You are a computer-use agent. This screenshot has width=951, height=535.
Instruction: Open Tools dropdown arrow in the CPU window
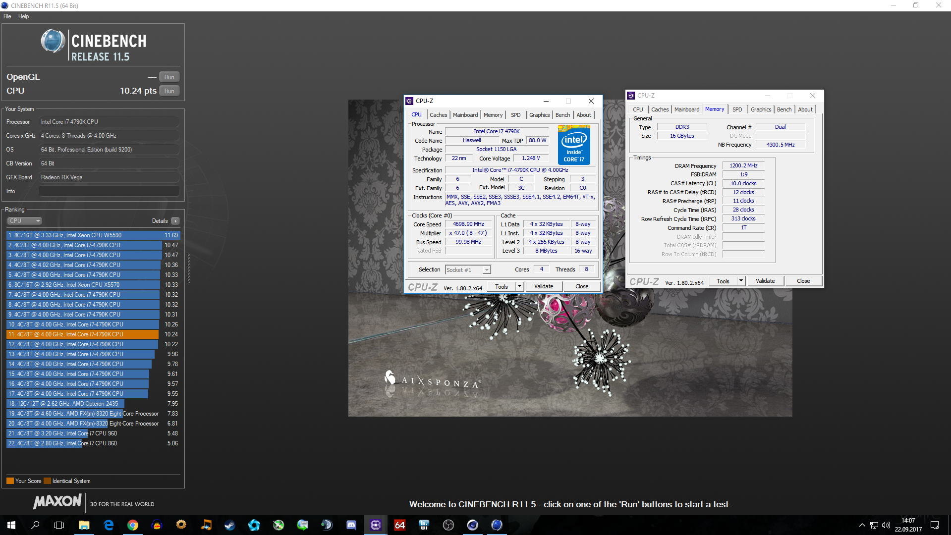tap(519, 287)
